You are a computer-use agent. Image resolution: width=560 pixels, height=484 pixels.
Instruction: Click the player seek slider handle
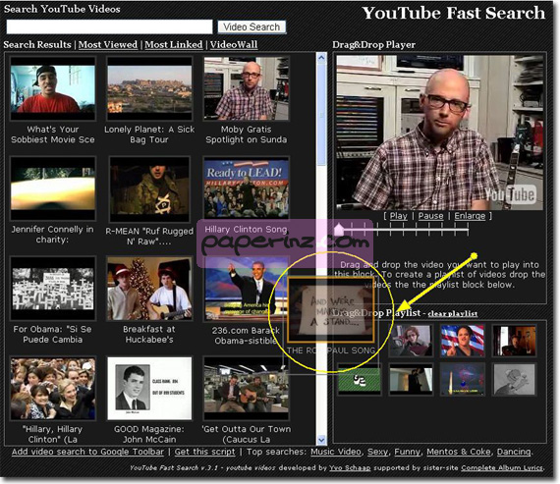pos(339,229)
